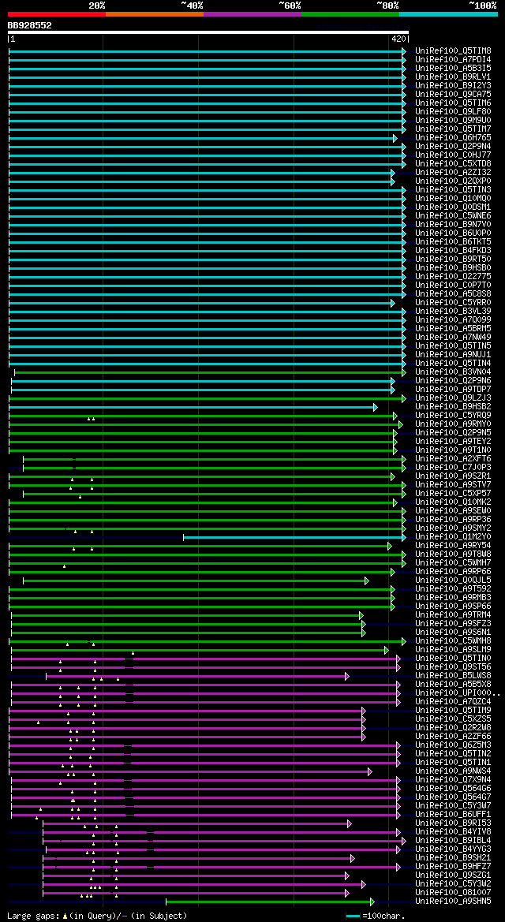
Task: Click the =100char. scale legend bar
Action: pos(353,916)
